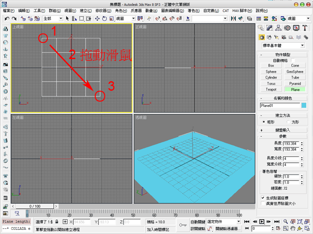This screenshot has height=234, width=313.
Task: Click the rectangular selection region icon
Action: (82, 19)
